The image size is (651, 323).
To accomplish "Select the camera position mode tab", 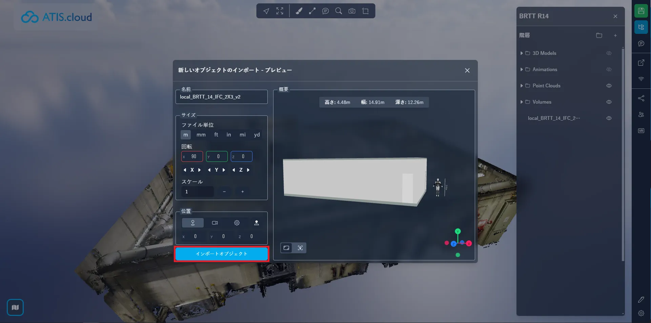I will tap(215, 223).
